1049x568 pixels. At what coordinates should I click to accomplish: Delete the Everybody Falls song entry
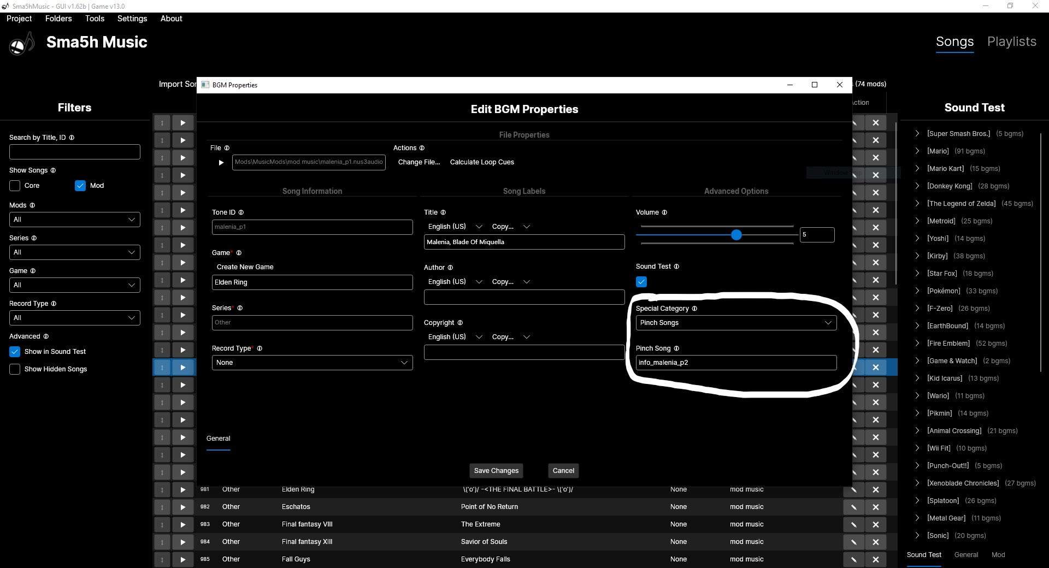[875, 559]
